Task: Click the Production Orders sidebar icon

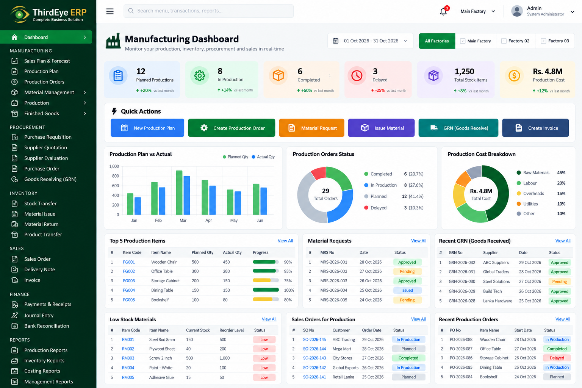Action: [x=15, y=82]
